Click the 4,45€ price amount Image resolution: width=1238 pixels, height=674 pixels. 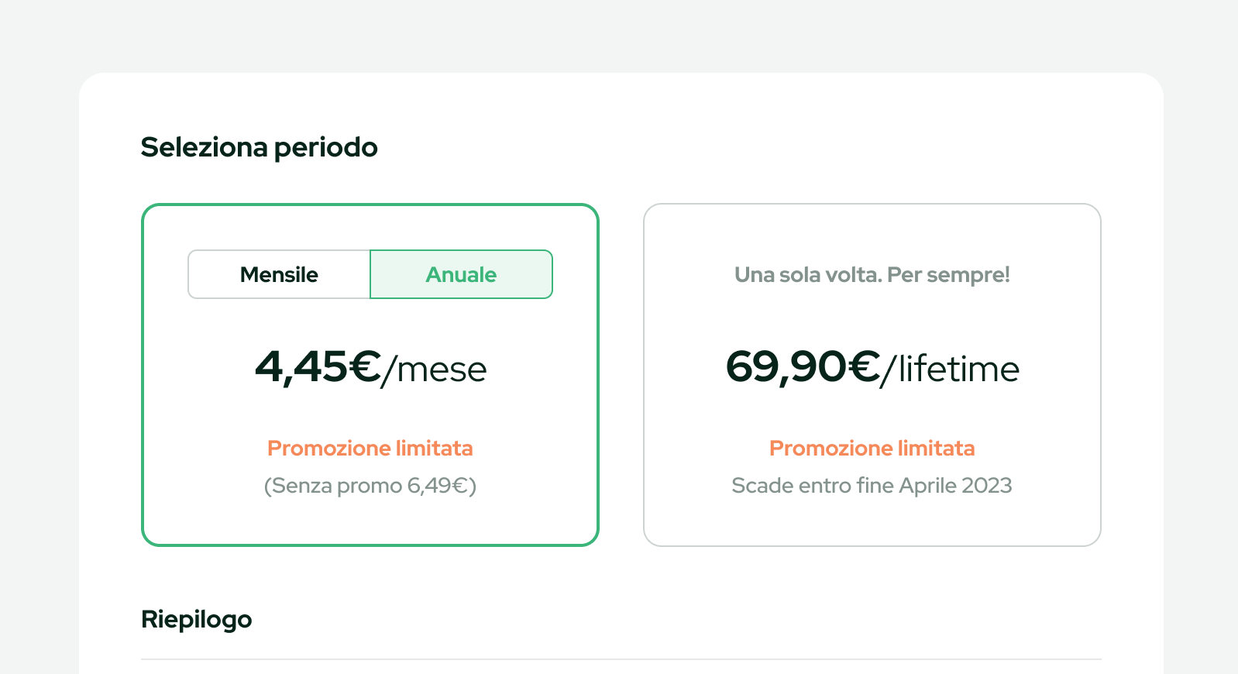[x=318, y=366]
